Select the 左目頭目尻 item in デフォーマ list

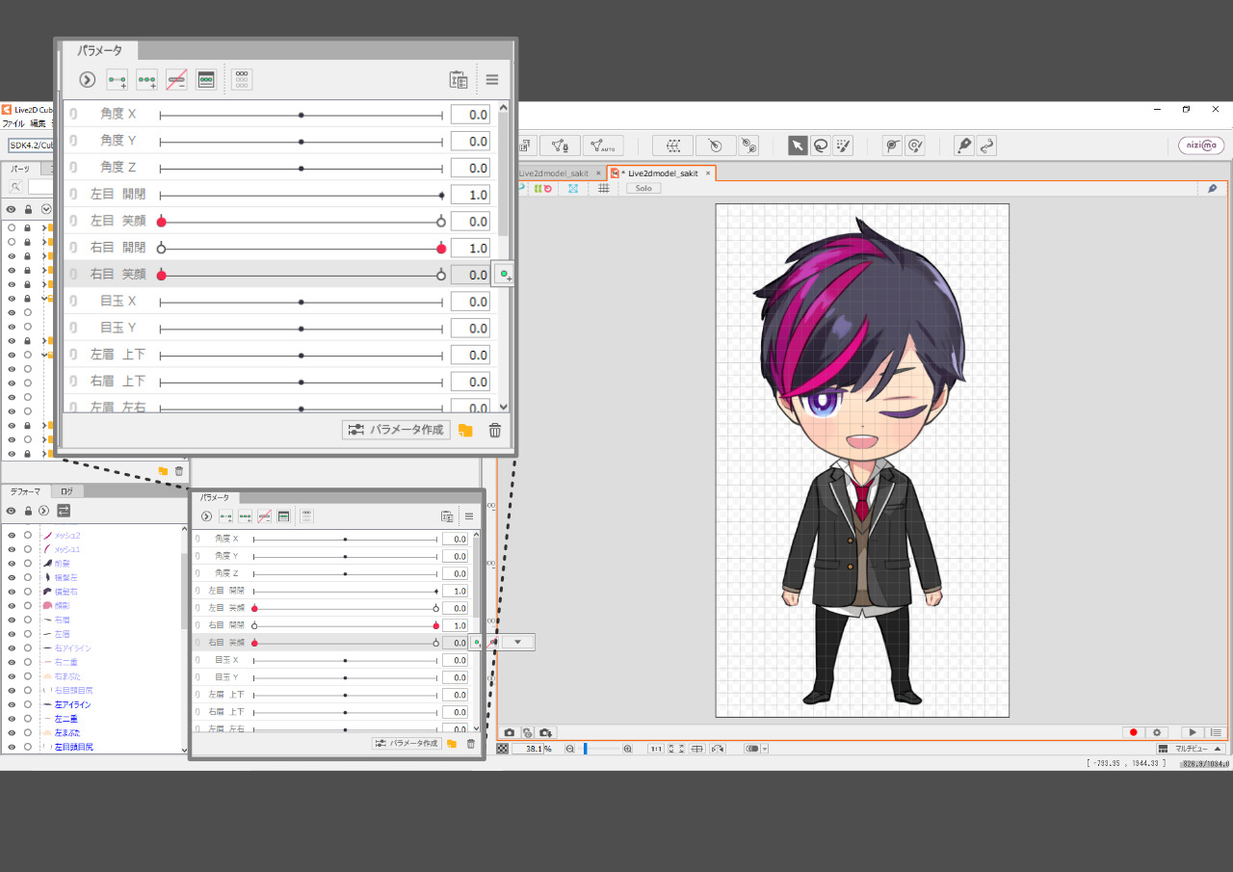coord(73,747)
